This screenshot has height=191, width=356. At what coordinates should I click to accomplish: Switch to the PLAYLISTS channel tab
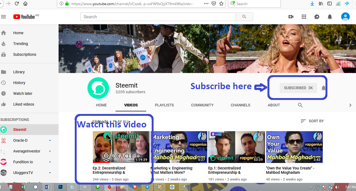[164, 105]
